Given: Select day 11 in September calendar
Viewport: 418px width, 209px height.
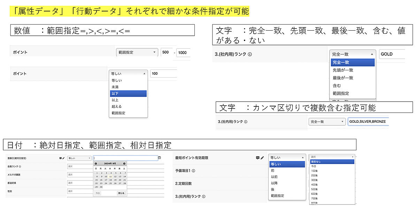Looking at the screenshot, I should tap(110, 176).
